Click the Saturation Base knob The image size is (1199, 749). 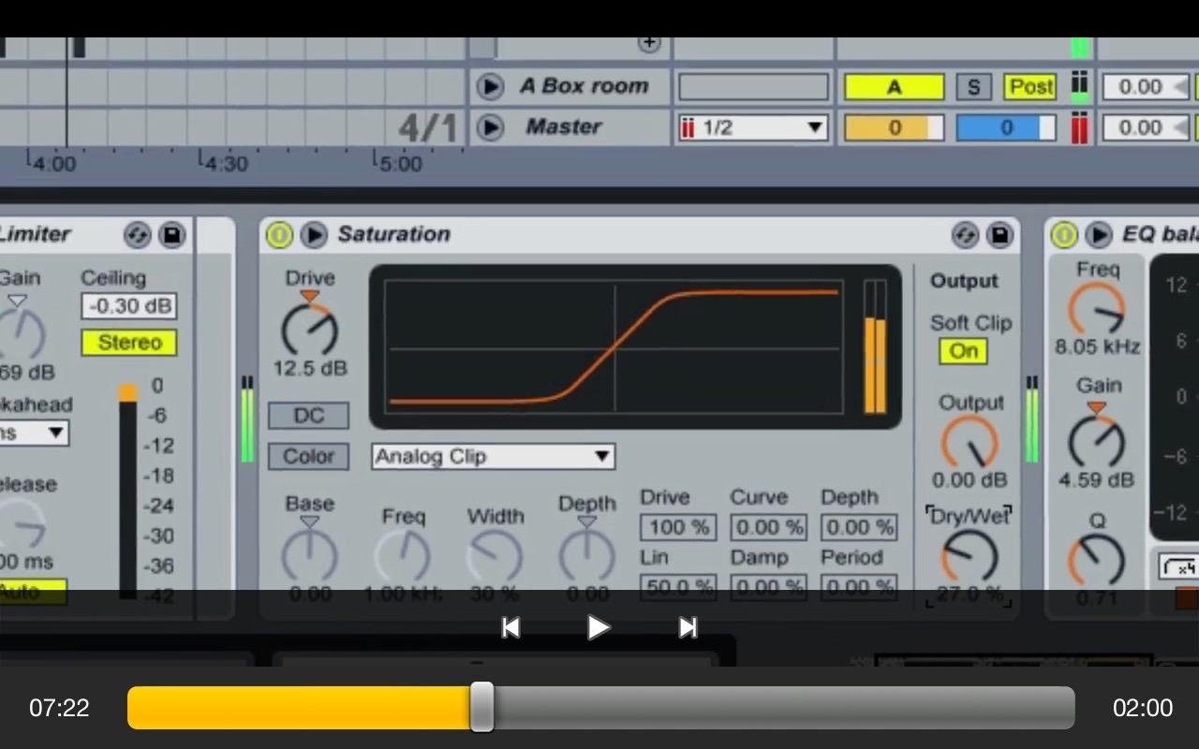[309, 556]
